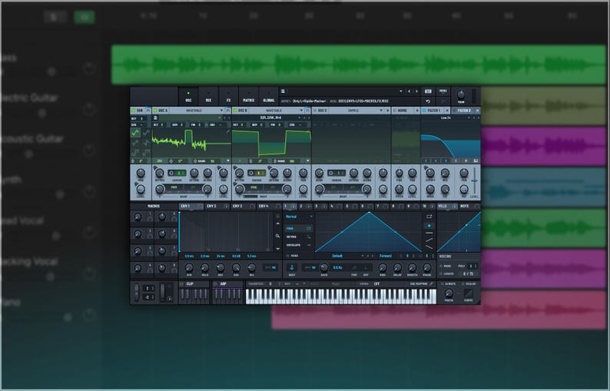This screenshot has height=391, width=610.
Task: Click the envelope zoom magnifier icon
Action: (277, 236)
